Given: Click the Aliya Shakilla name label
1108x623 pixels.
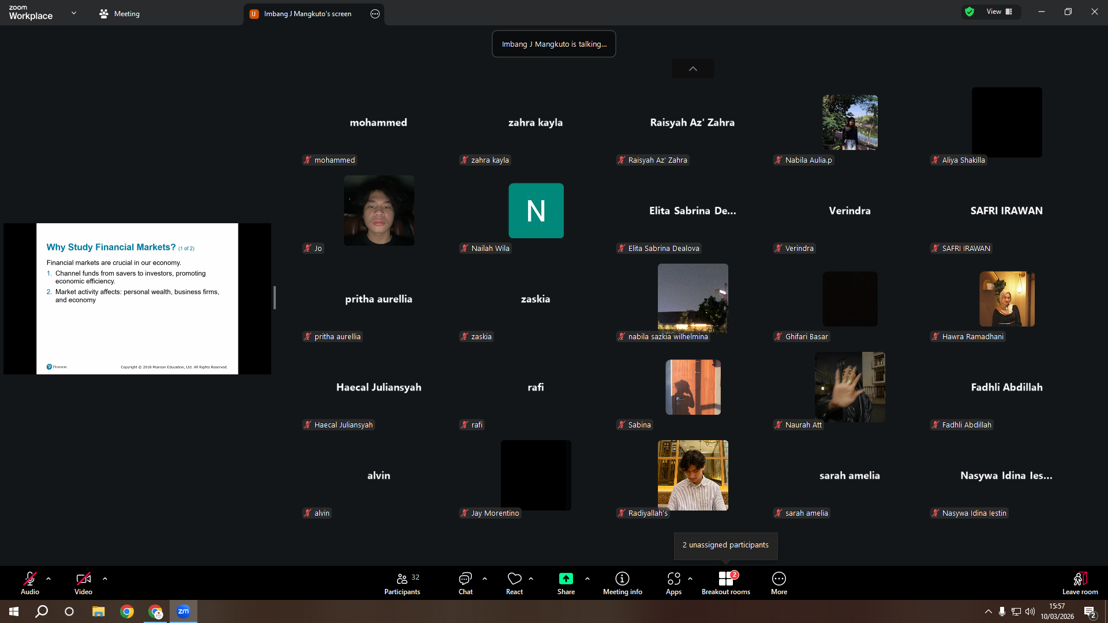Looking at the screenshot, I should click(959, 160).
